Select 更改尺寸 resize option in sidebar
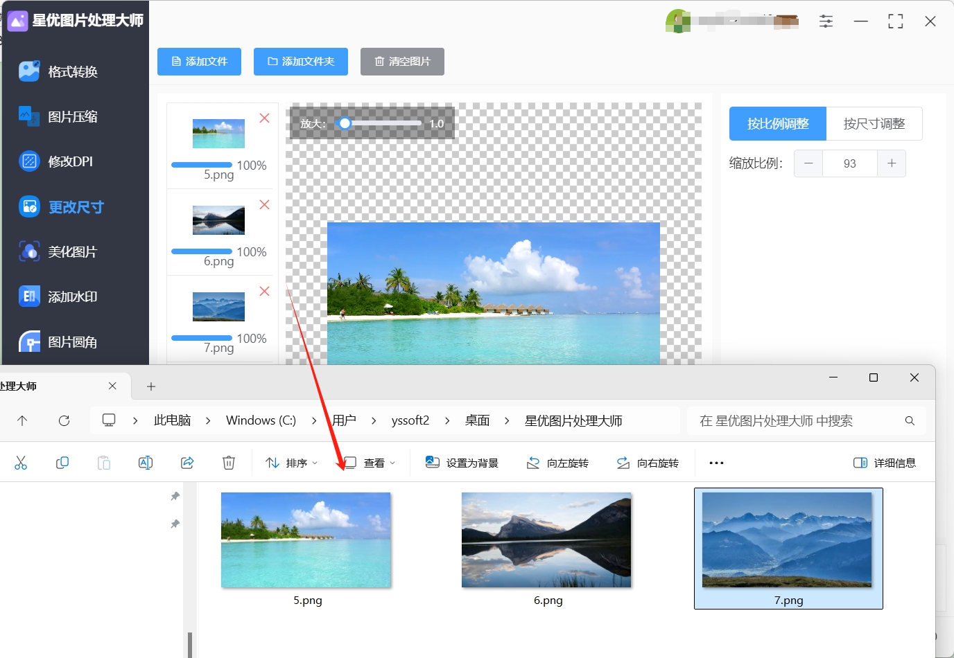Image resolution: width=954 pixels, height=658 pixels. (62, 206)
